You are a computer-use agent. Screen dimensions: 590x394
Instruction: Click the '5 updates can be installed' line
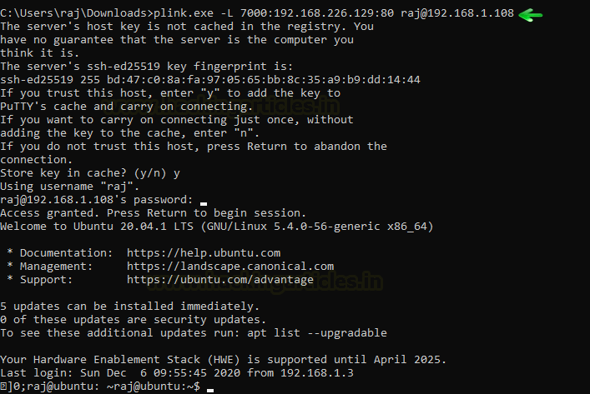130,306
